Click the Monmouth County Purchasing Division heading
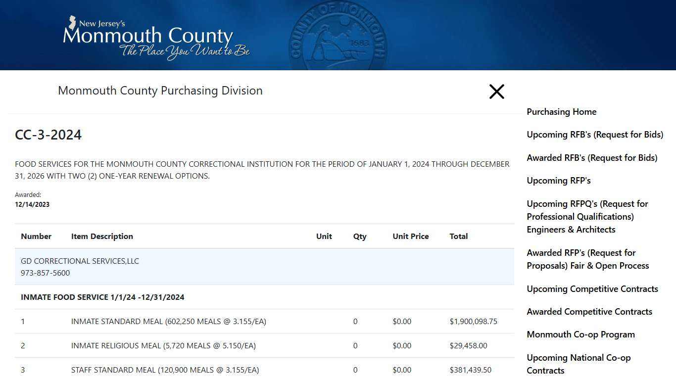The height and width of the screenshot is (380, 676). click(160, 91)
